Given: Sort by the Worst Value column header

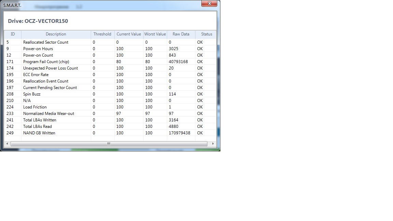Looking at the screenshot, I should click(155, 34).
